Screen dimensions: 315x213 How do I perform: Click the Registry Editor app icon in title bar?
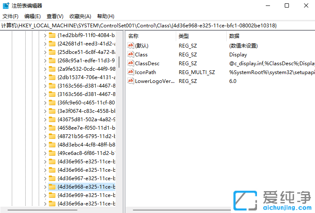[6, 5]
